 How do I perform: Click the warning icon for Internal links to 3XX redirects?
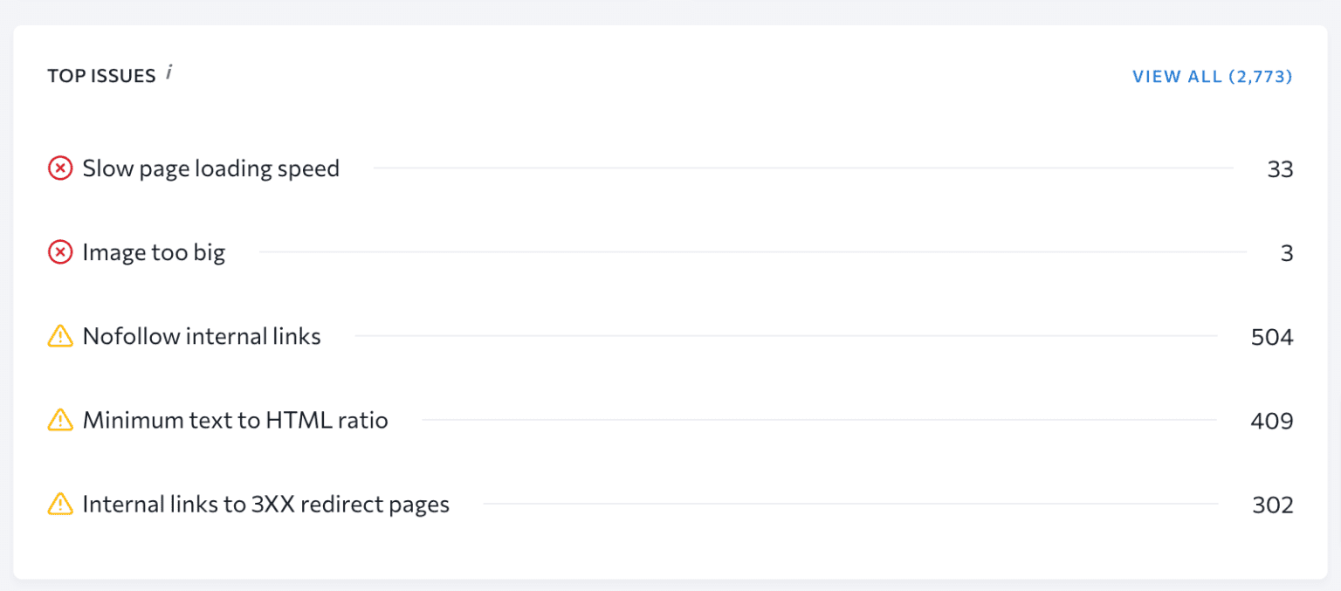[x=60, y=504]
